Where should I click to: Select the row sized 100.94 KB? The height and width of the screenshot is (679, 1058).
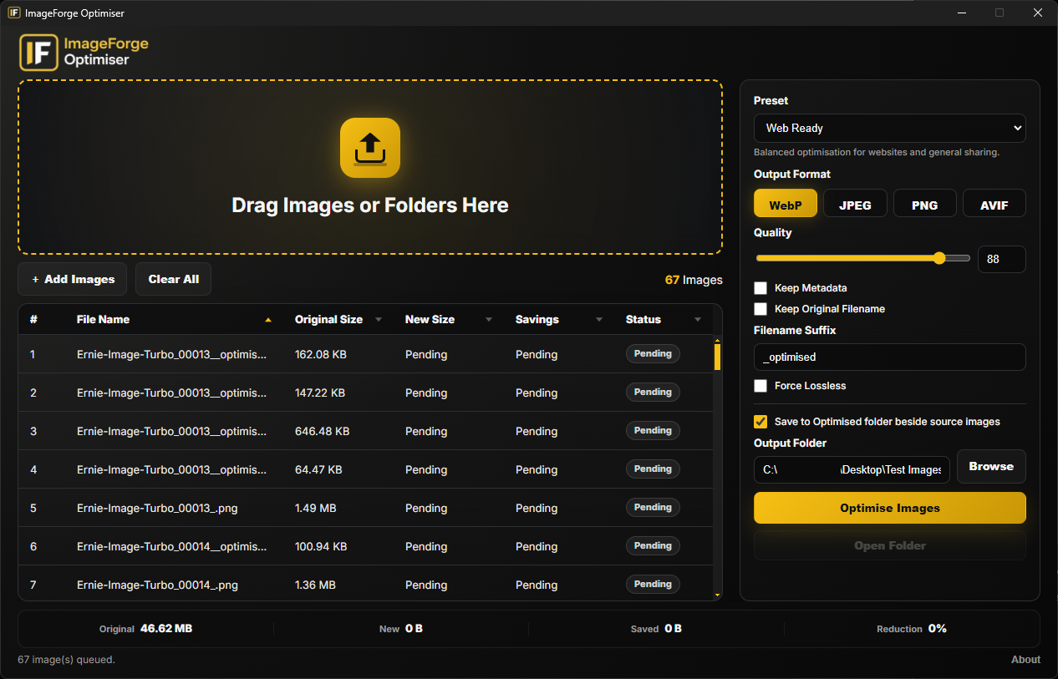click(x=365, y=546)
